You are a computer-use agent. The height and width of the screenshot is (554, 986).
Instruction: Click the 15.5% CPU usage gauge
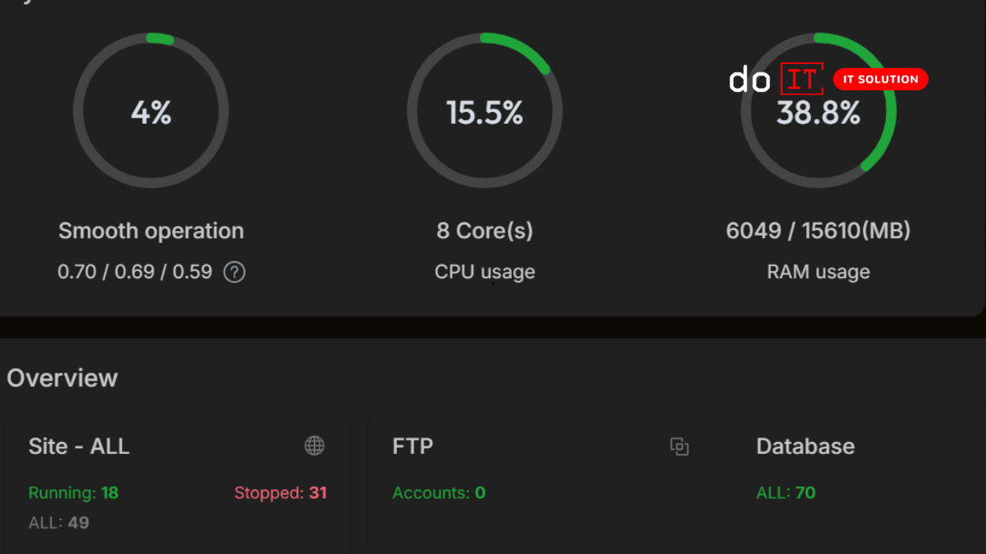[484, 111]
